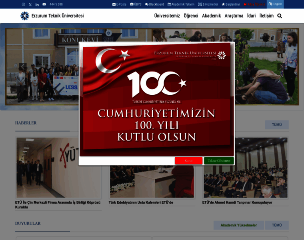Open the E-Posta mail link
The width and height of the screenshot is (304, 240).
point(119,4)
